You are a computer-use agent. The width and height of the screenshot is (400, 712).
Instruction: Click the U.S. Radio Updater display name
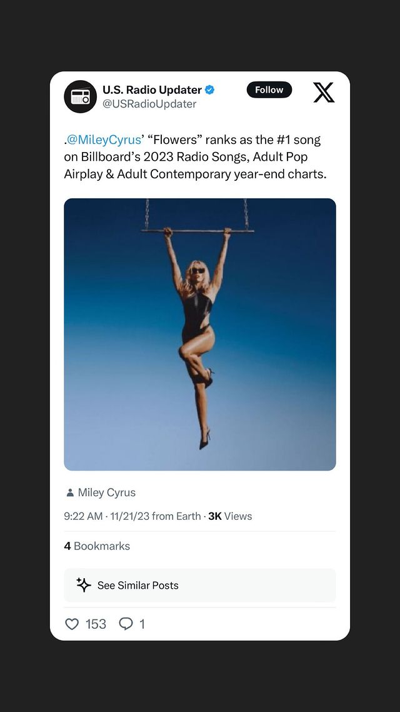[x=152, y=90]
